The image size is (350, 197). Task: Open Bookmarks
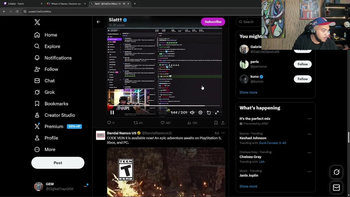51,104
